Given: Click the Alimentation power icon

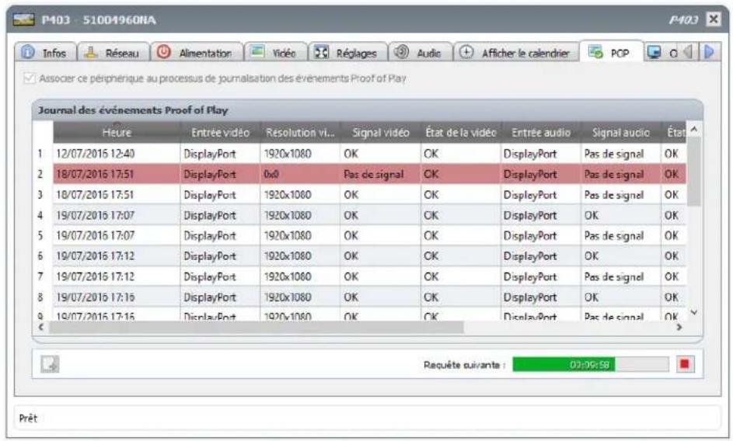Looking at the screenshot, I should coord(164,54).
